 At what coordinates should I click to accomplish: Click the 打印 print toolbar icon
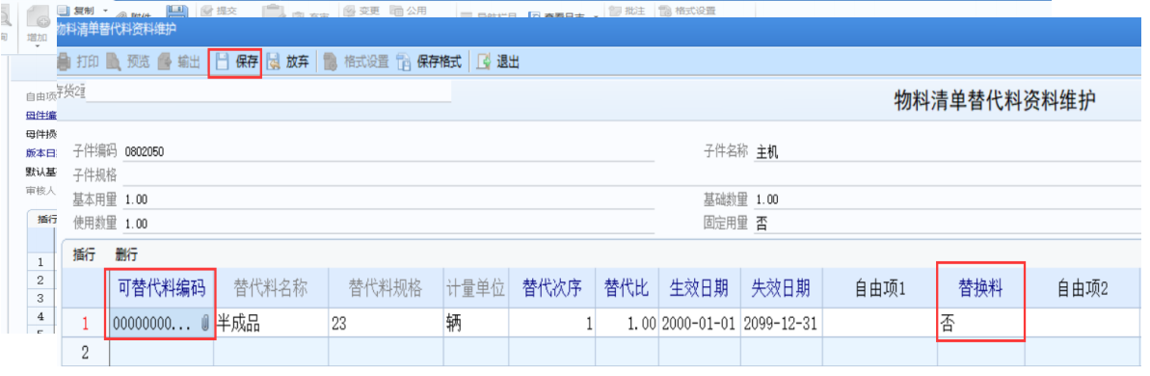65,63
